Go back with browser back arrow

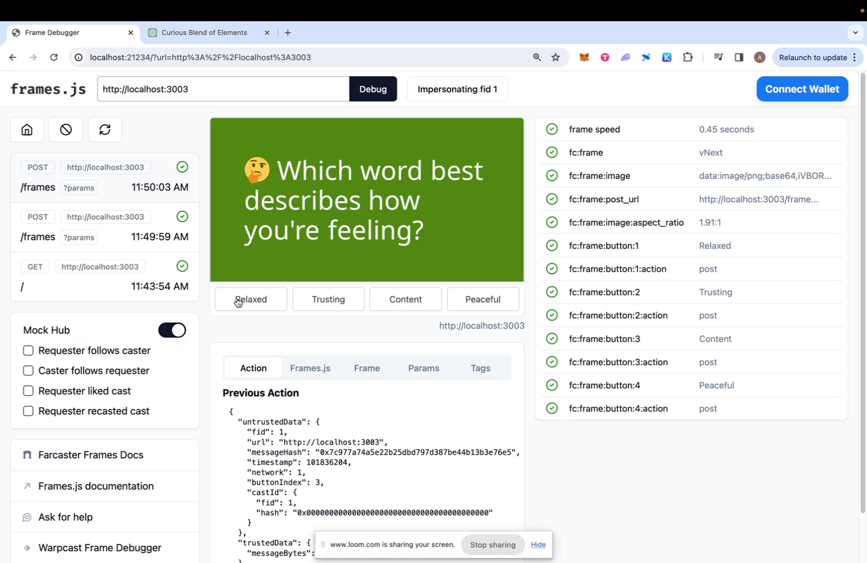pyautogui.click(x=13, y=57)
